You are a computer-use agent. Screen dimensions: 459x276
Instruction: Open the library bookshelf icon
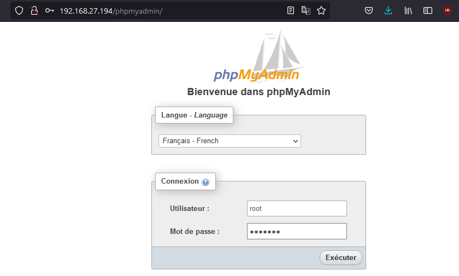pyautogui.click(x=408, y=11)
